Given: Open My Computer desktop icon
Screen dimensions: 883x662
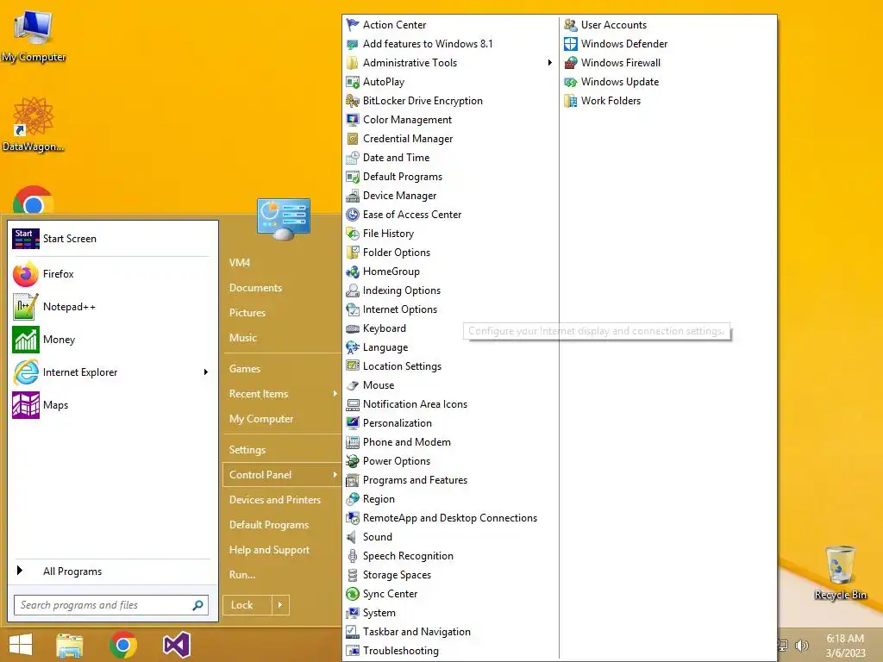Looking at the screenshot, I should click(x=34, y=36).
